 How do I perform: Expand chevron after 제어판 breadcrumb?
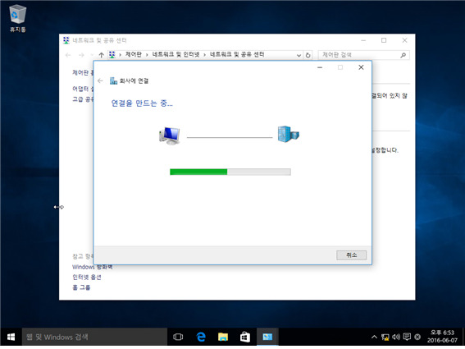tap(147, 55)
